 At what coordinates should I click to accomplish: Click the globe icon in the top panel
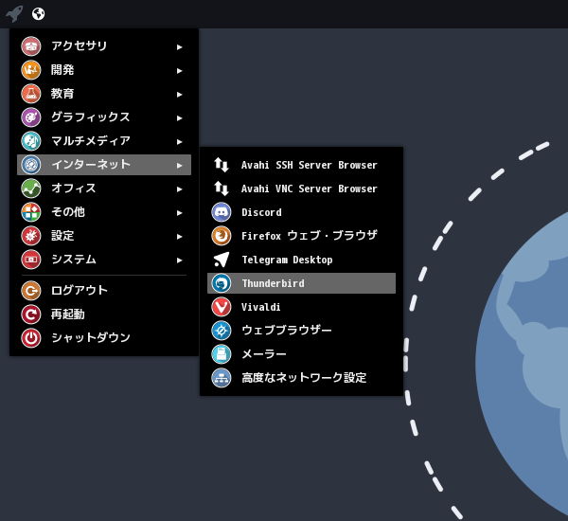tap(39, 14)
